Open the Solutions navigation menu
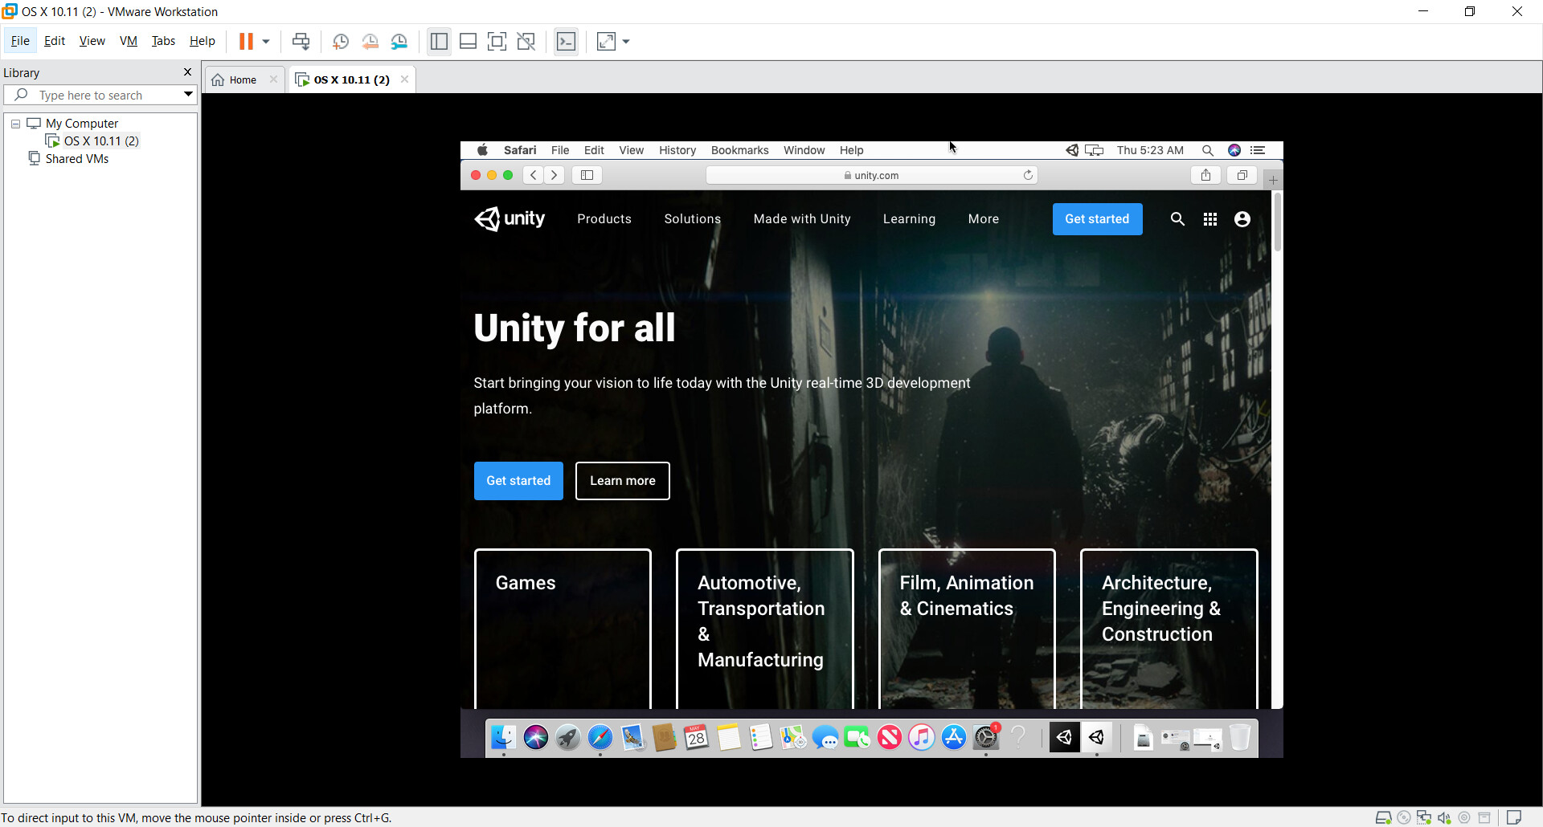1543x827 pixels. point(693,219)
